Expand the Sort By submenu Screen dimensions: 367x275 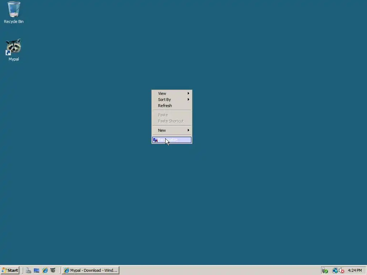[172, 100]
